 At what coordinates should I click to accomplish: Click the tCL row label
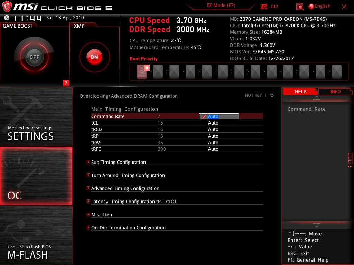tap(95, 123)
